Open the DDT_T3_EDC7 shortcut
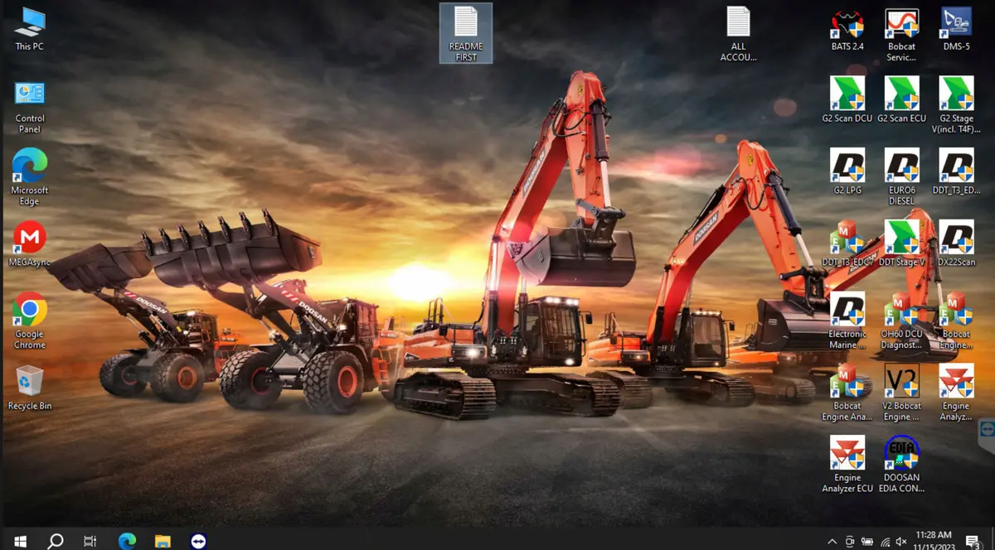Screen dimensions: 995x550 (x=847, y=244)
